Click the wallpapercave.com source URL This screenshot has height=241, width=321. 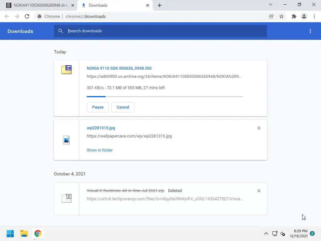pyautogui.click(x=129, y=136)
